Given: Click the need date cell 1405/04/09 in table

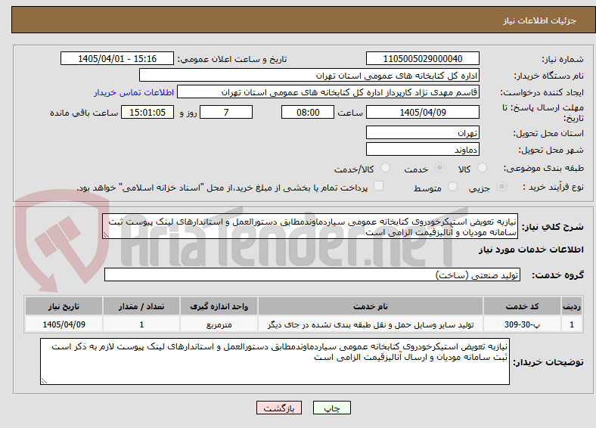Looking at the screenshot, I should point(64,324).
